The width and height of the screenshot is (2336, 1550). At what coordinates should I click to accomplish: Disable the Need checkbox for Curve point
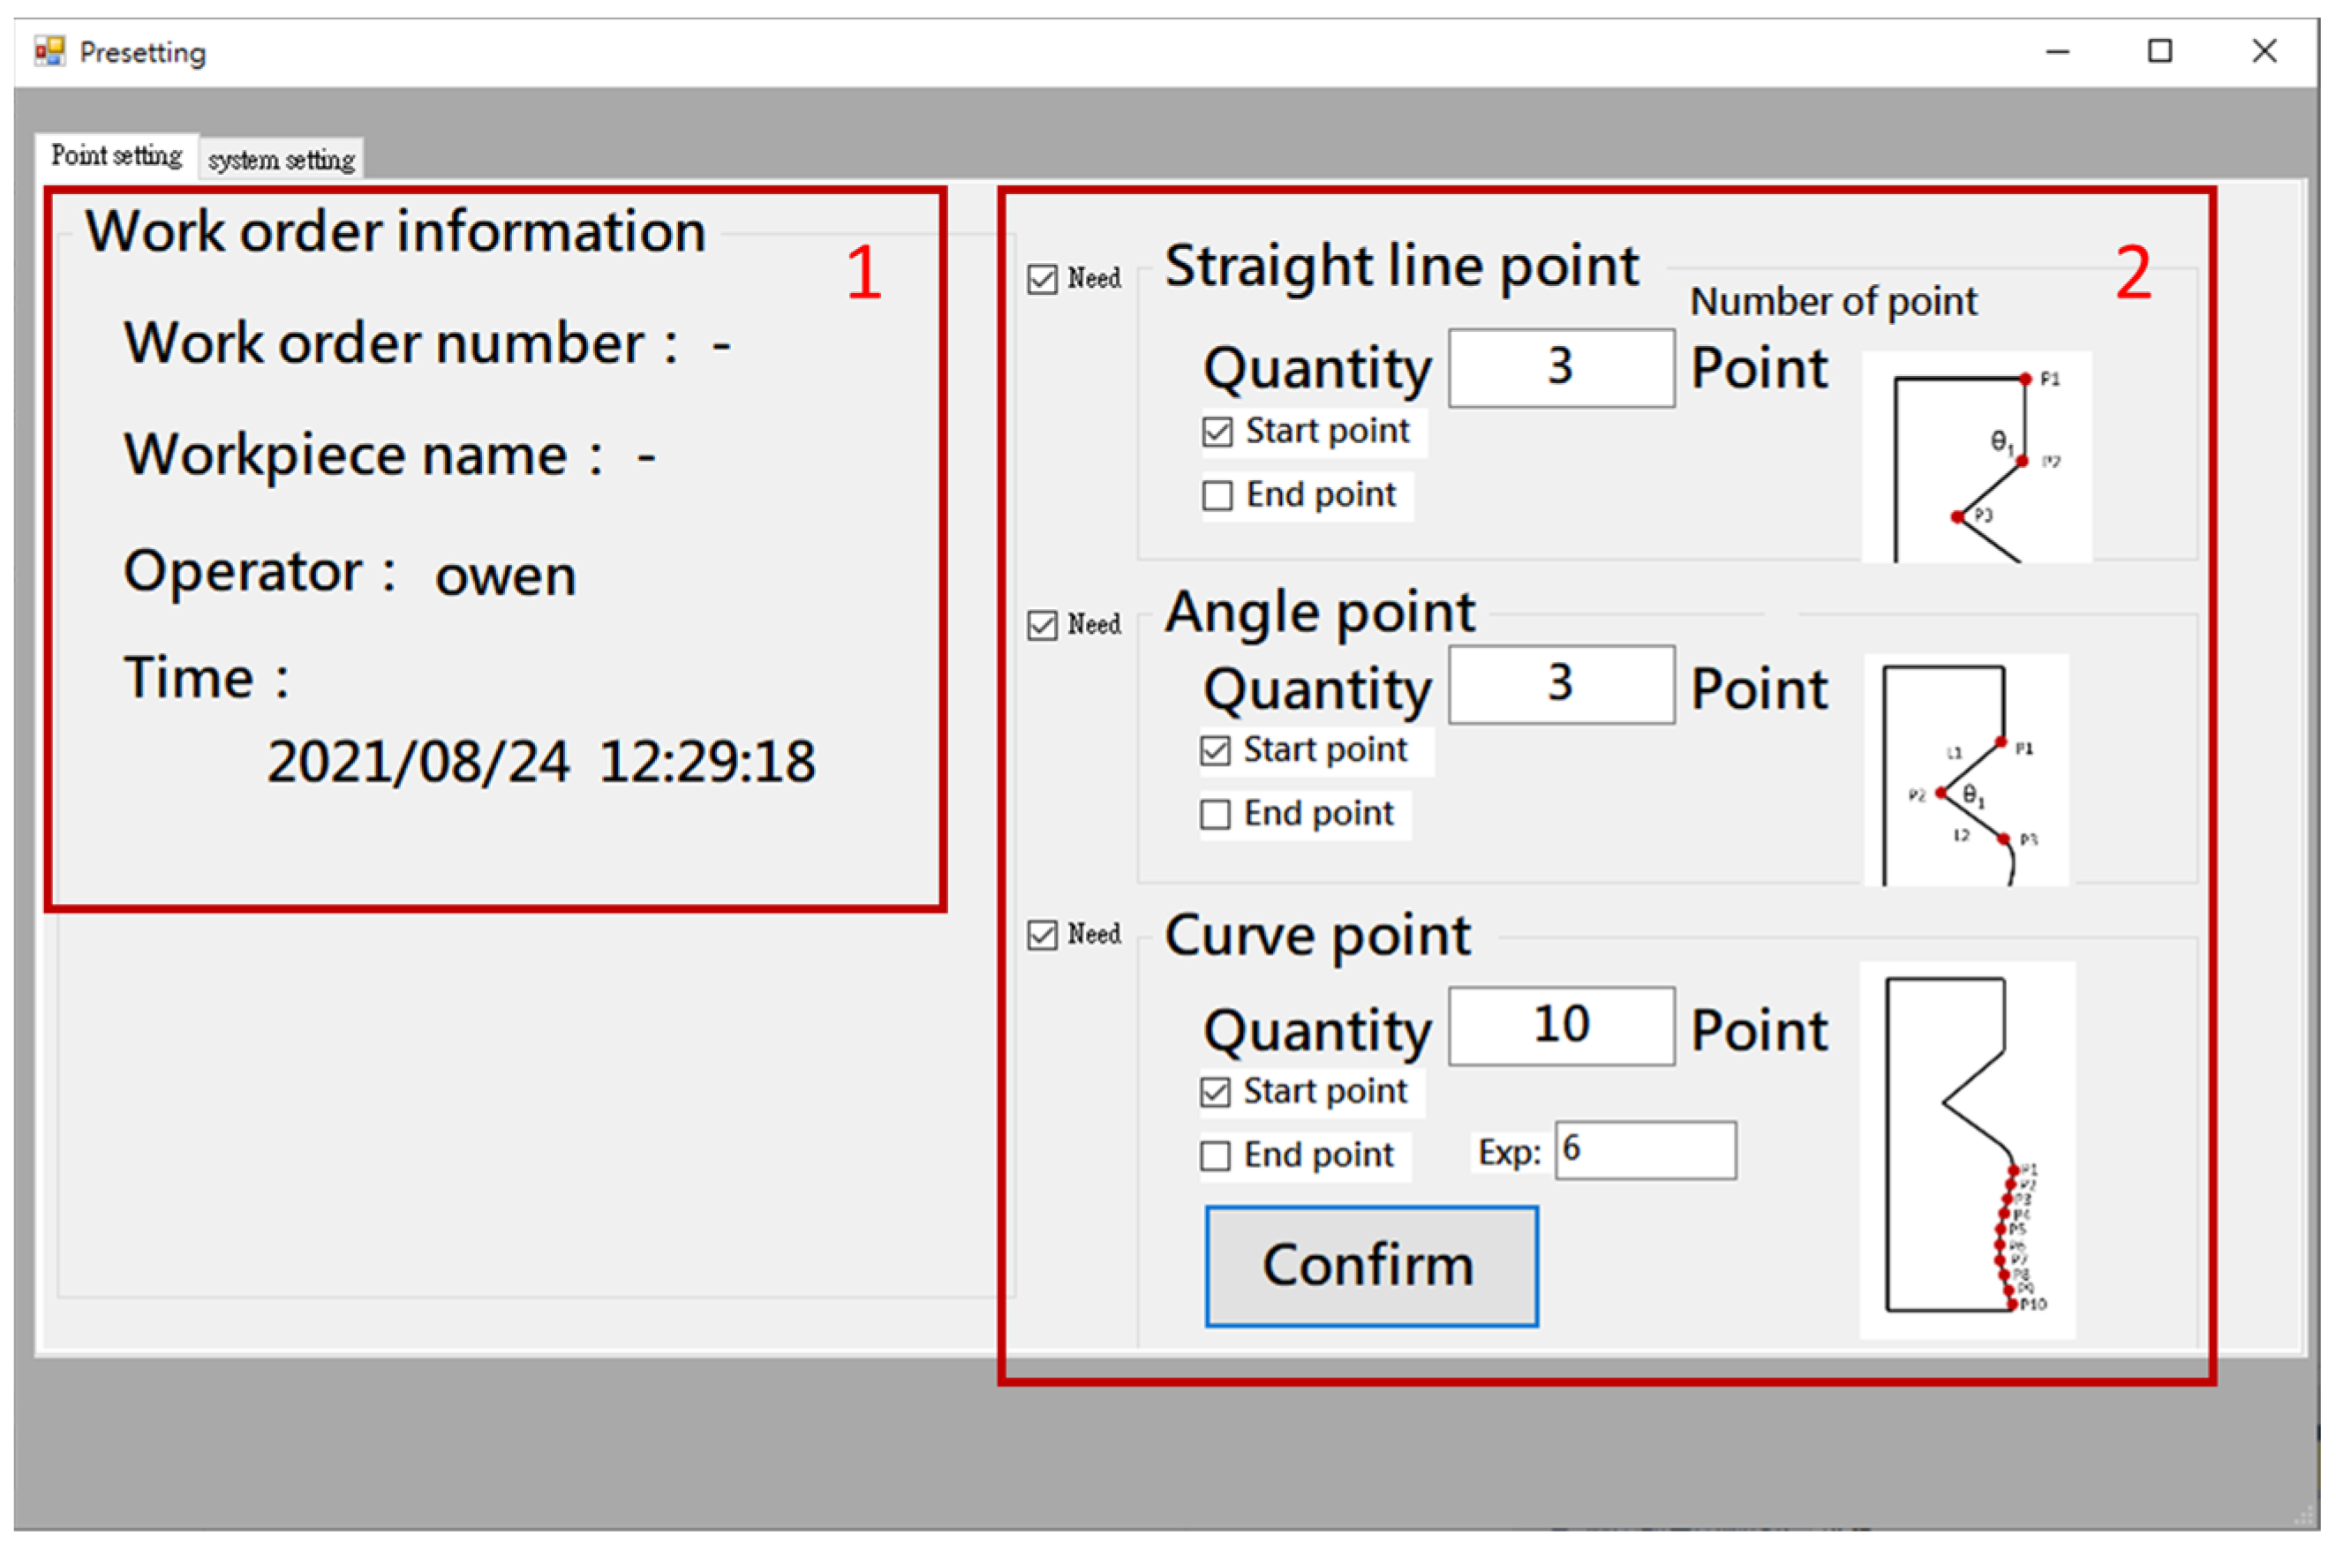tap(1042, 935)
